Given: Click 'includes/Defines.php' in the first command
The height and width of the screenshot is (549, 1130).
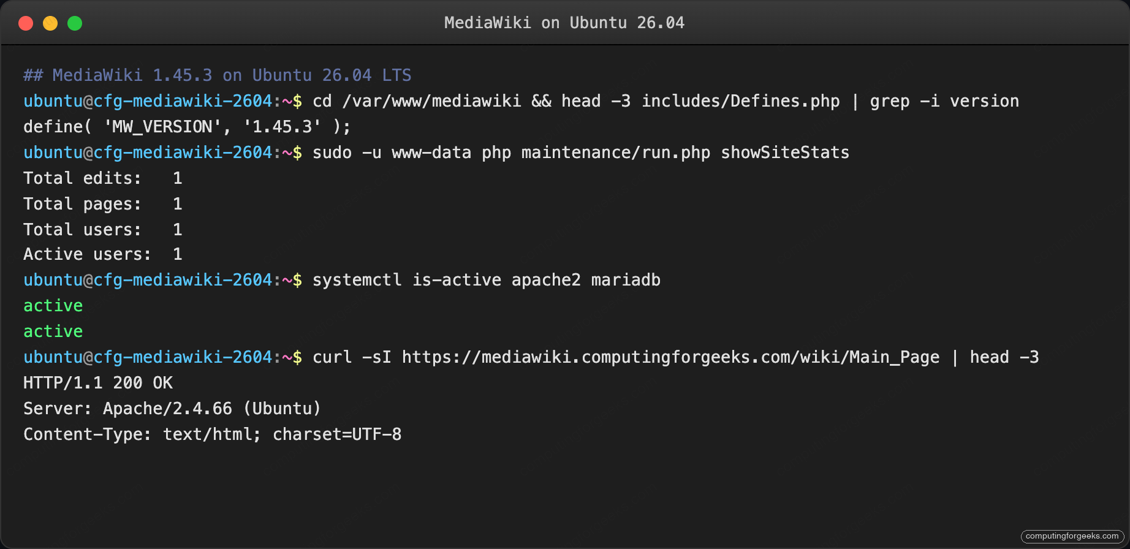Looking at the screenshot, I should pyautogui.click(x=741, y=101).
